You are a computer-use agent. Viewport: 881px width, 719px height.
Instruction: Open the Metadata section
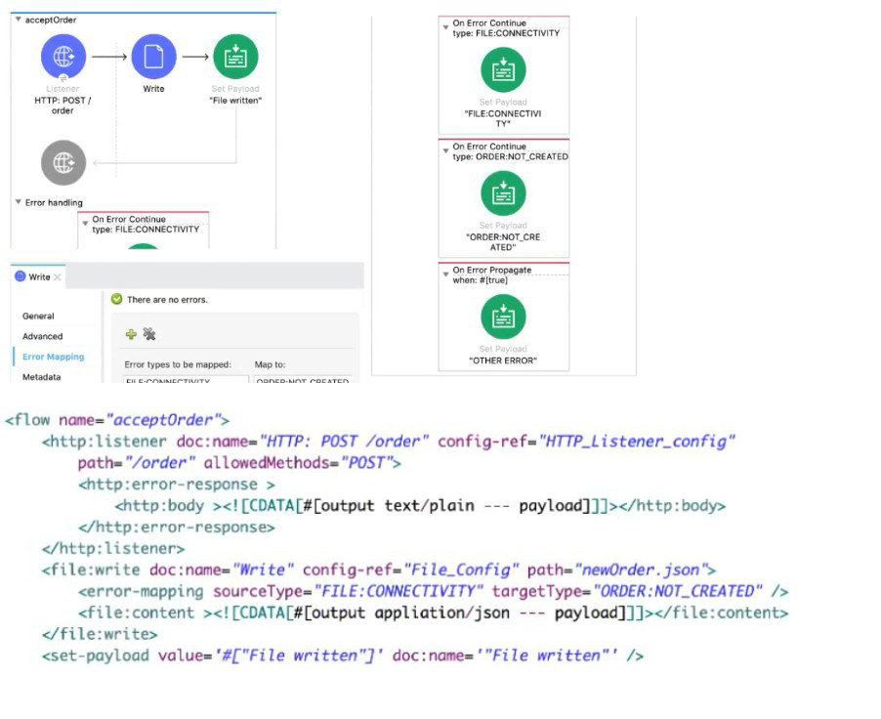pyautogui.click(x=42, y=377)
